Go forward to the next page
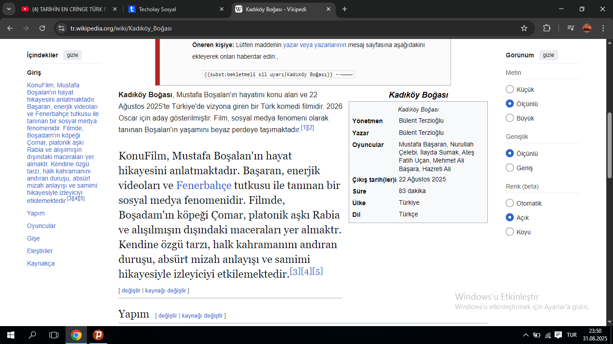Viewport: 613px width, 344px height. point(26,28)
